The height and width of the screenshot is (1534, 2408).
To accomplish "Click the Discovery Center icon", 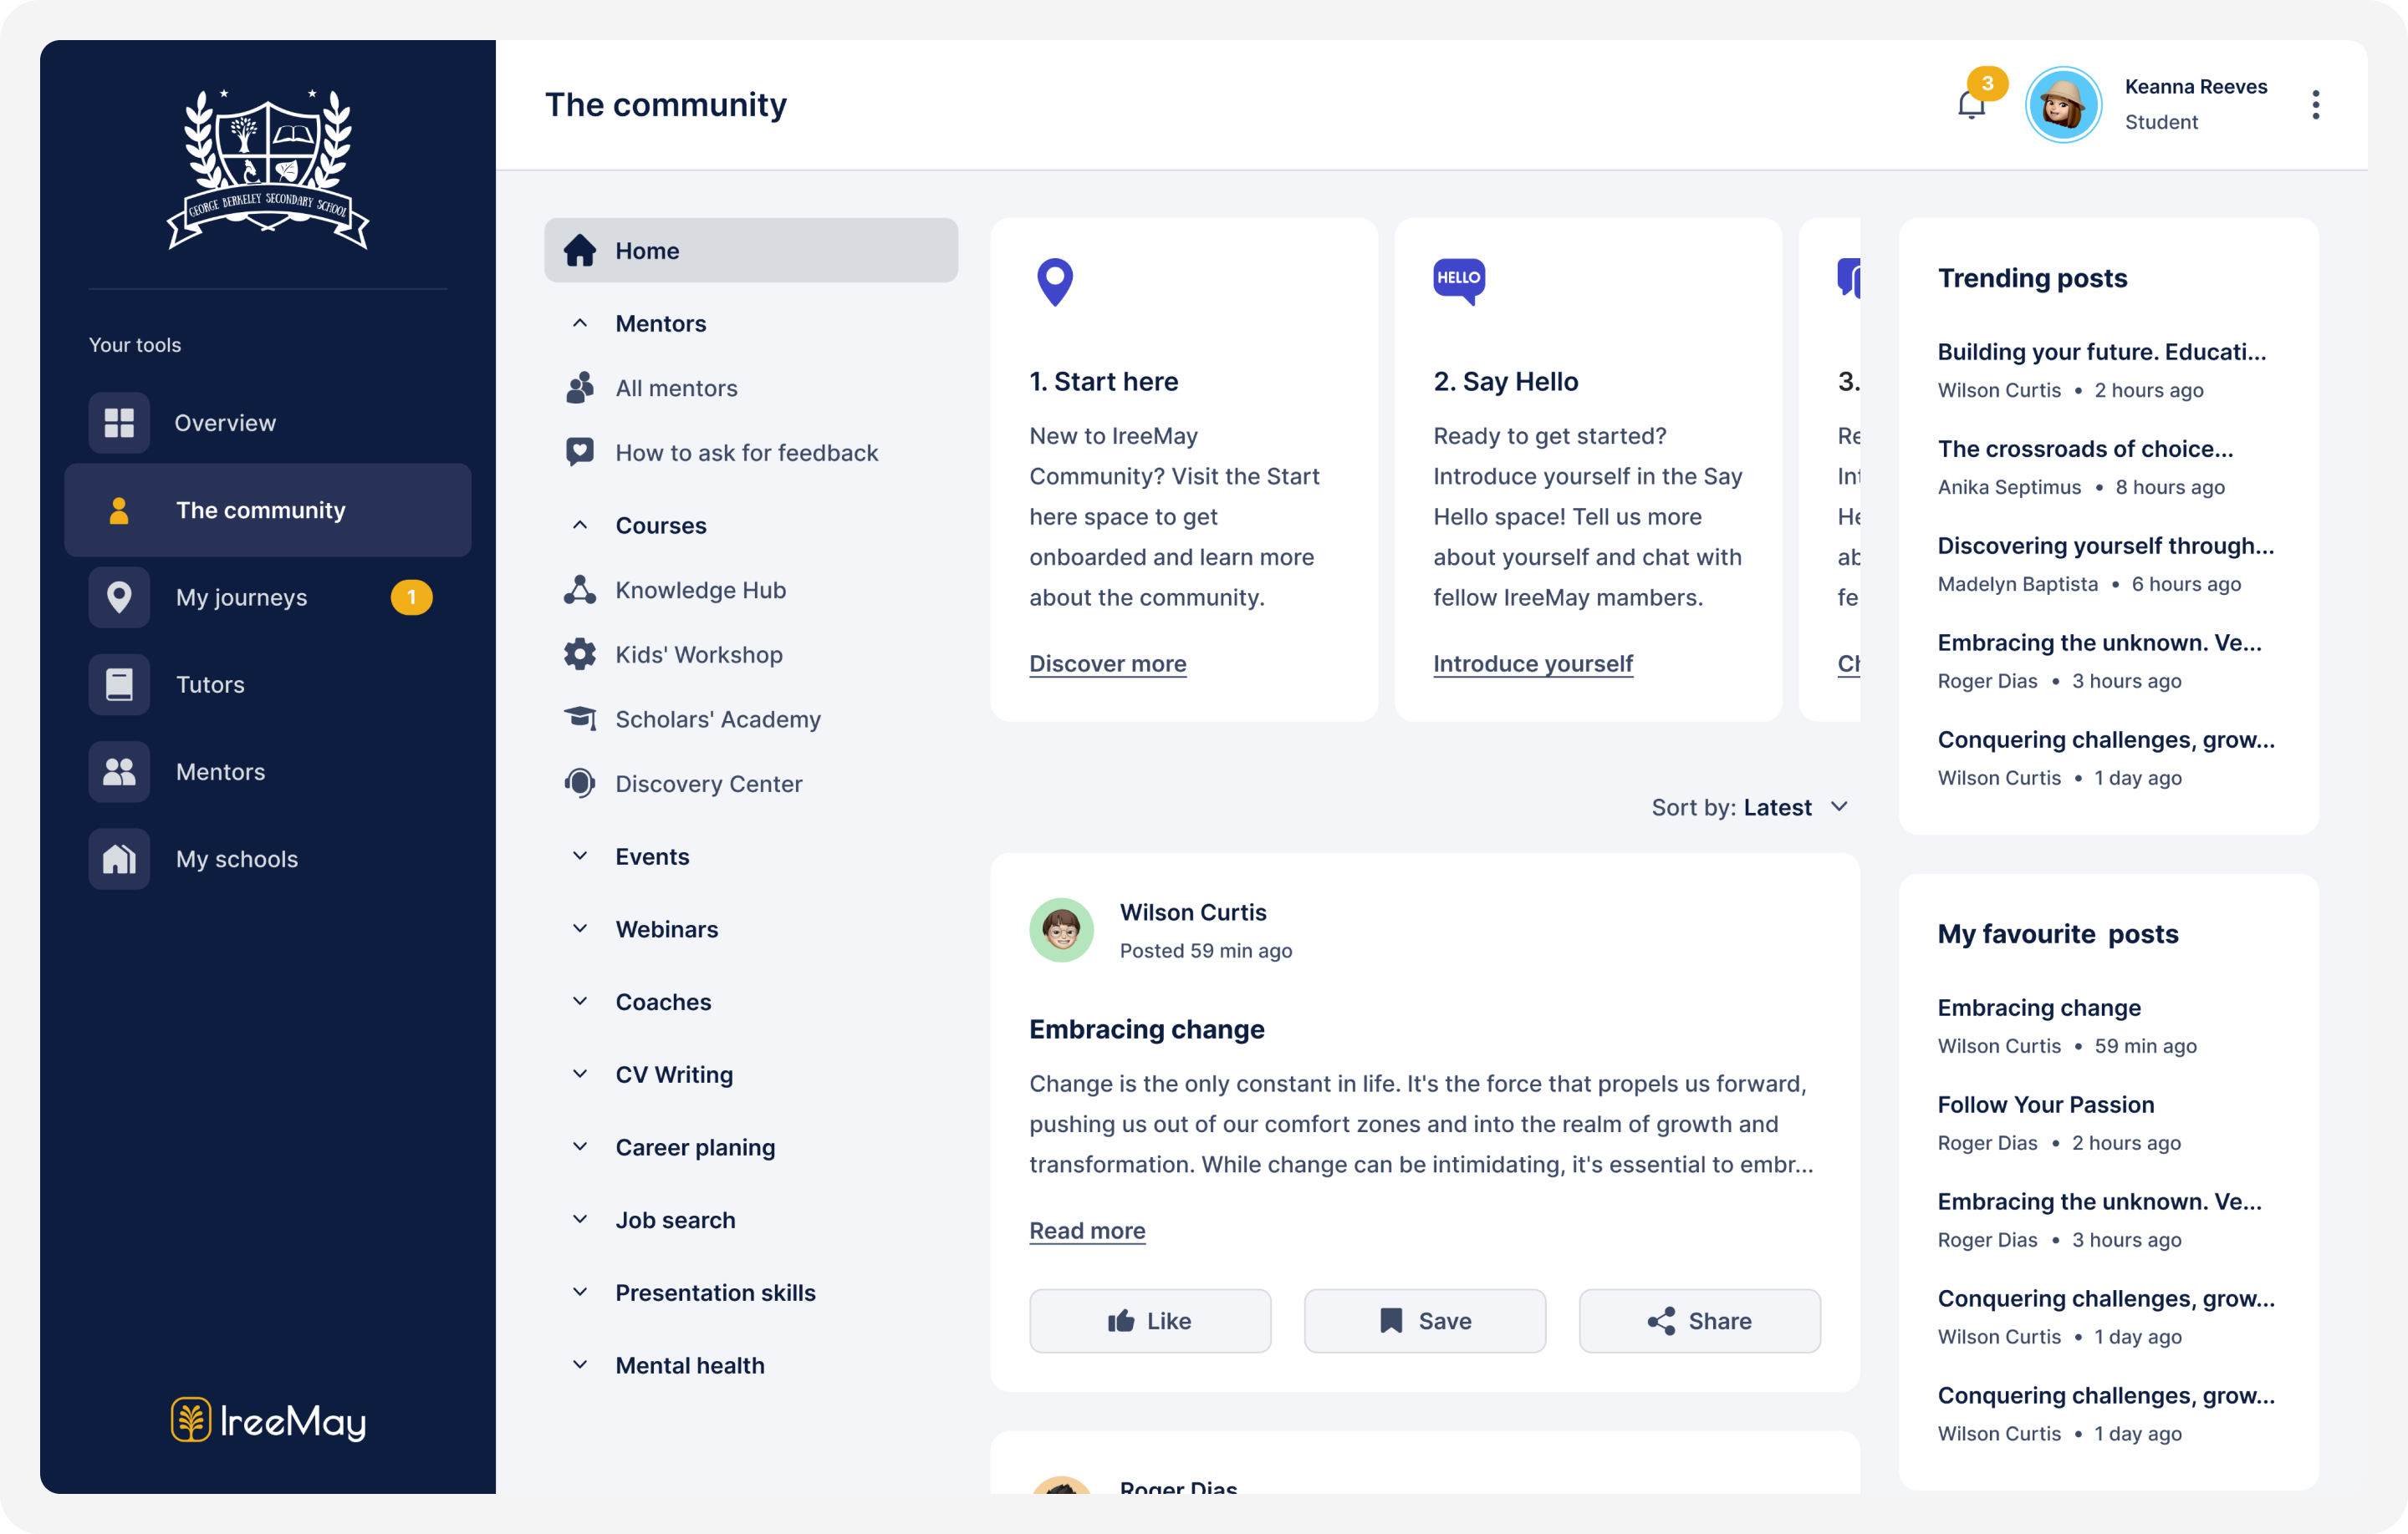I will click(x=580, y=784).
